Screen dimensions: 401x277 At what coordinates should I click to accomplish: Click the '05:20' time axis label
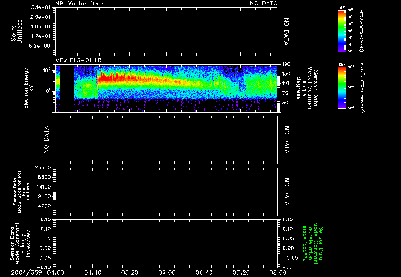(x=130, y=272)
